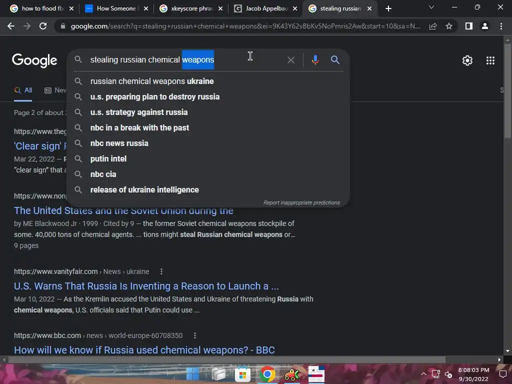Open 'How will we know if Russia' BBC result

144,350
